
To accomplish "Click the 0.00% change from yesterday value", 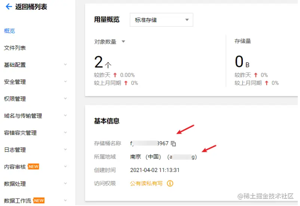I will (x=128, y=75).
